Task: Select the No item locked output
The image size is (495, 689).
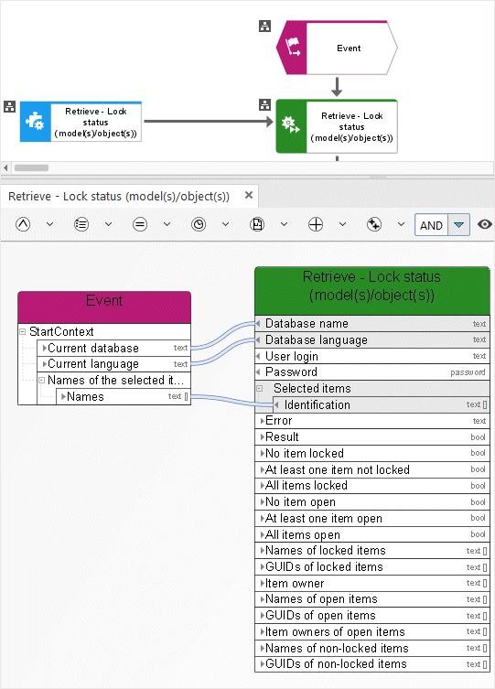Action: 372,453
